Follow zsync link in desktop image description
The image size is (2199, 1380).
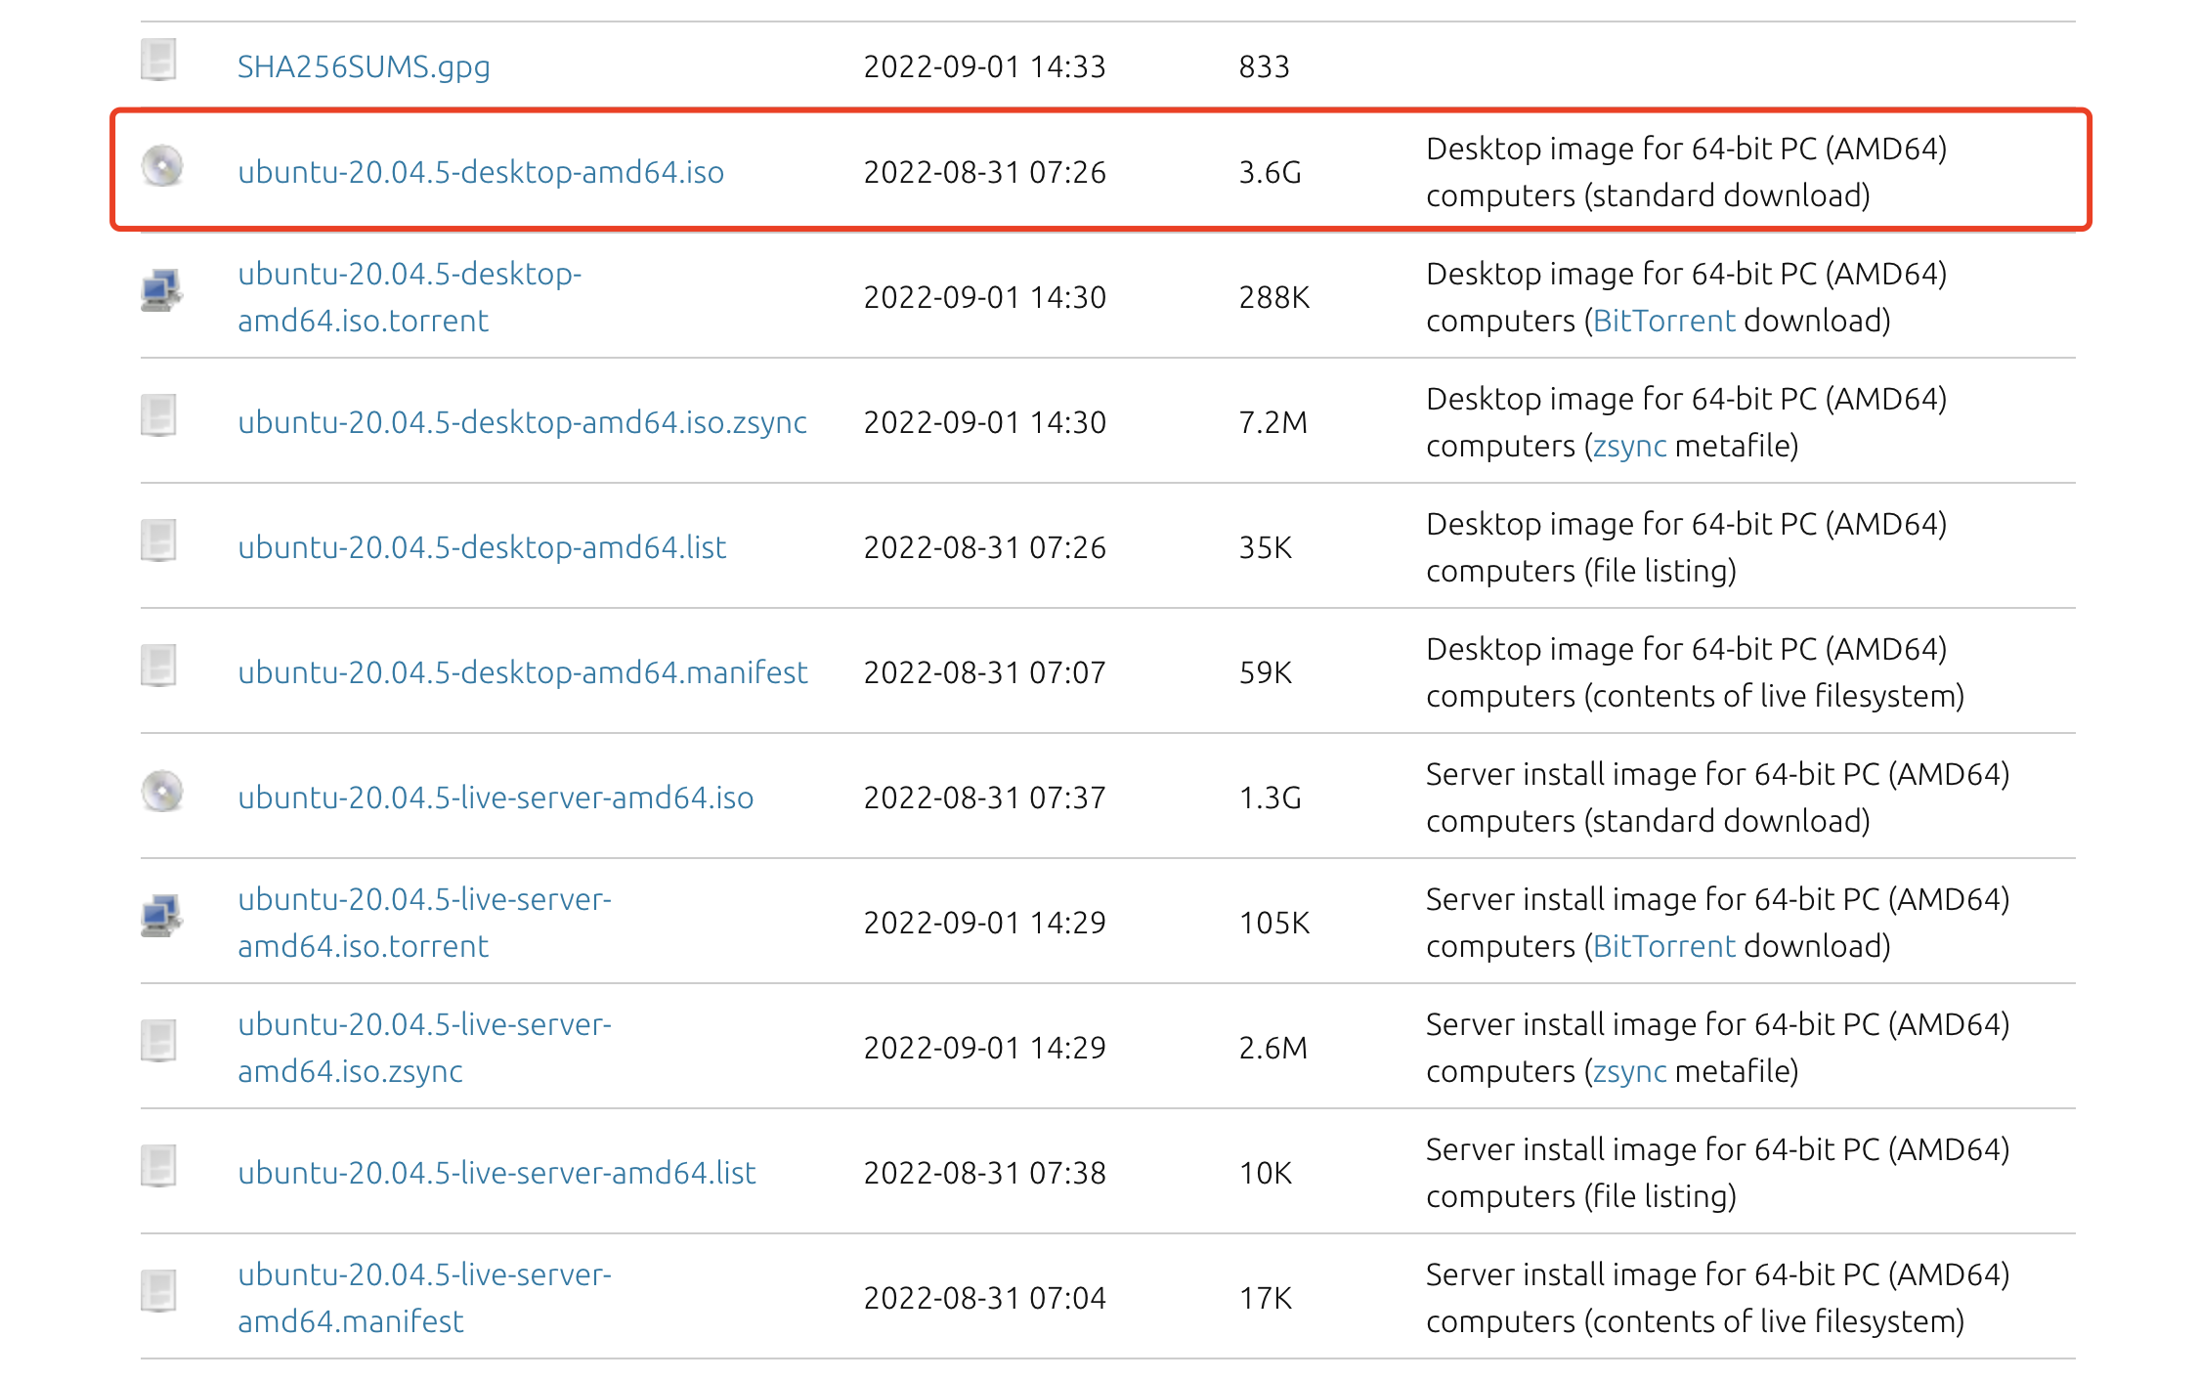coord(1629,446)
